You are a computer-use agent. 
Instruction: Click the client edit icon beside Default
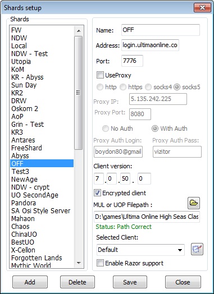point(197,249)
